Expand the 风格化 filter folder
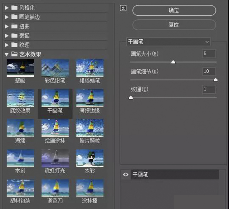The image size is (229, 209). point(6,8)
